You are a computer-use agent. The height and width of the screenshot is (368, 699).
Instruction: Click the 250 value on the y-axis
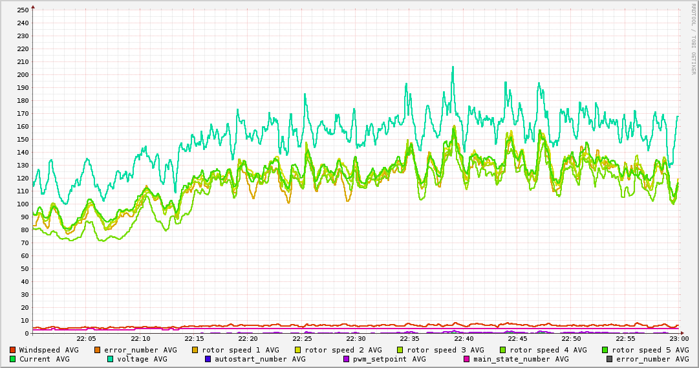pos(22,10)
